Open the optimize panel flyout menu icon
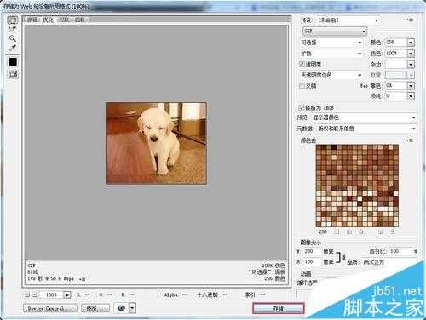 [x=410, y=20]
